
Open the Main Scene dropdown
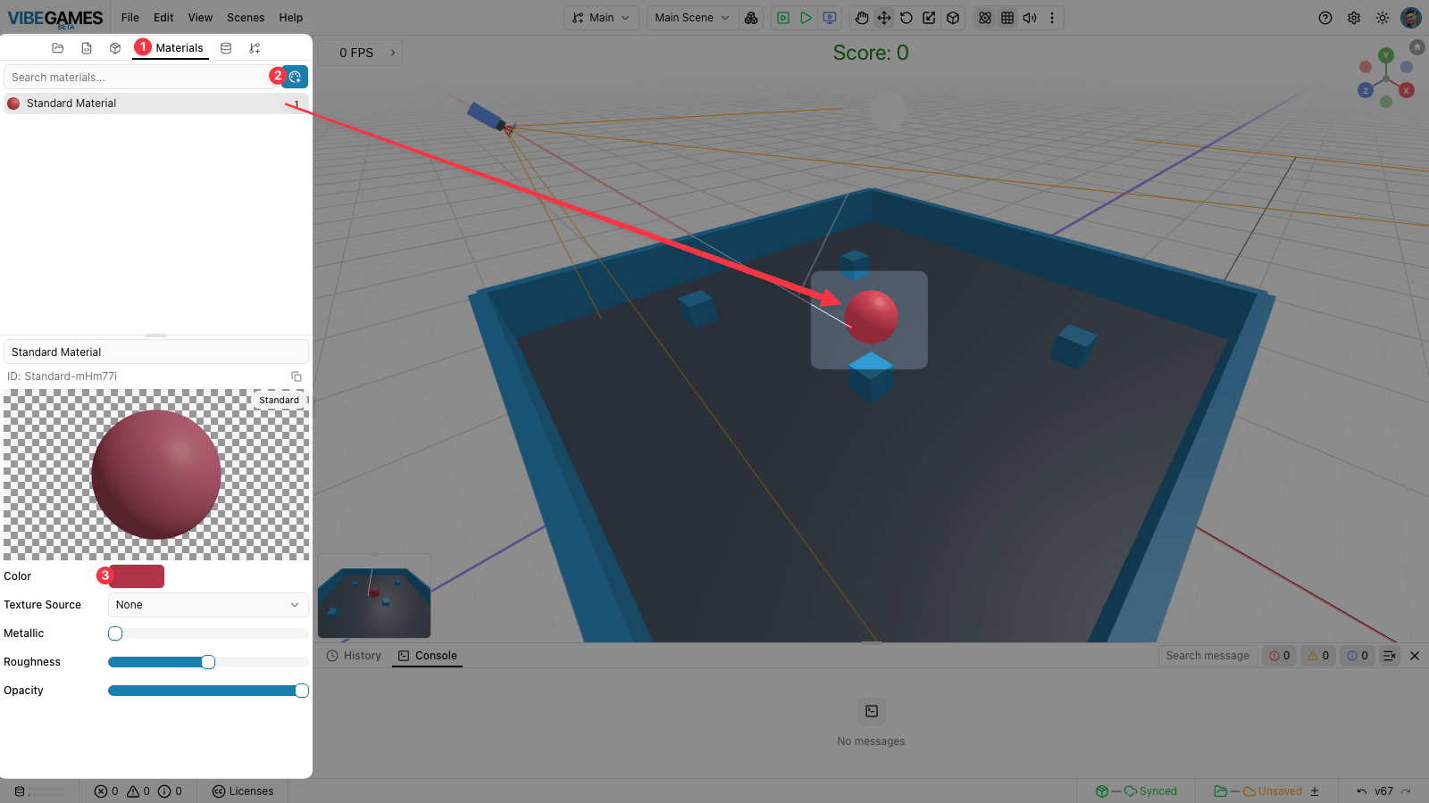click(692, 18)
